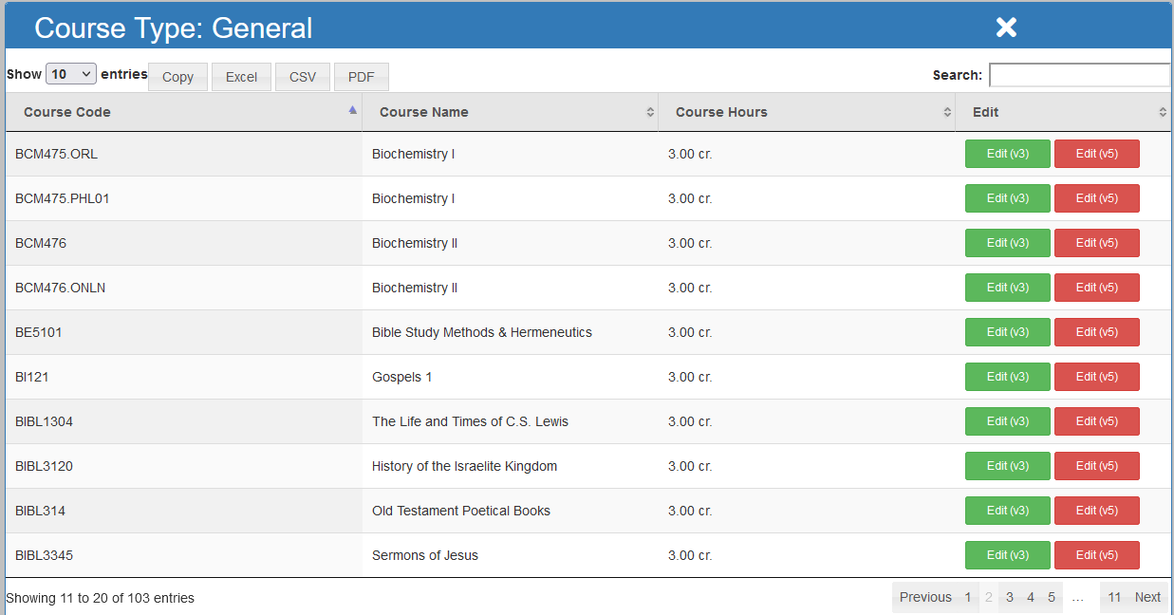The height and width of the screenshot is (615, 1174).
Task: Click Gospels 1 course name
Action: coord(402,377)
